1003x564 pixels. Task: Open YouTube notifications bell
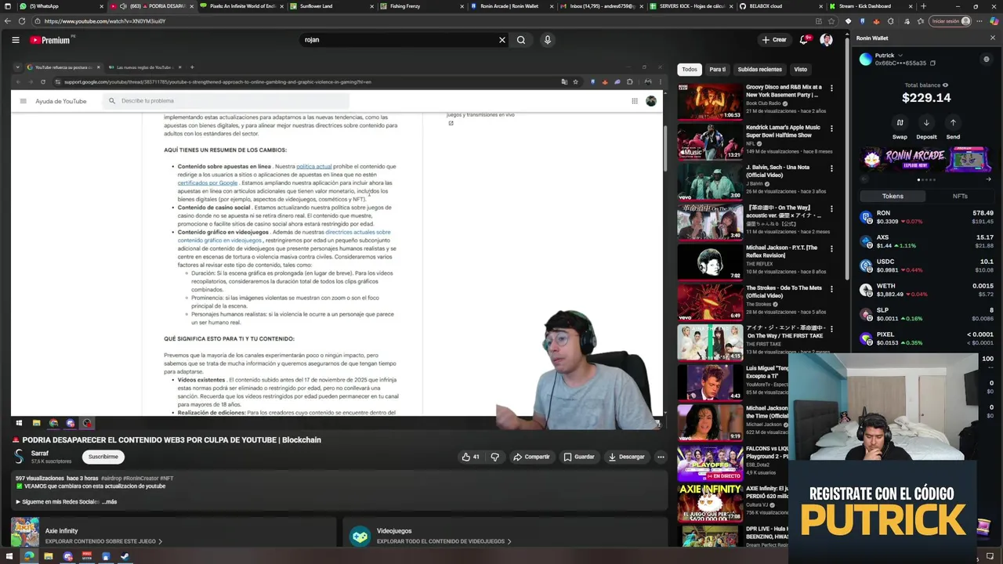coord(804,40)
